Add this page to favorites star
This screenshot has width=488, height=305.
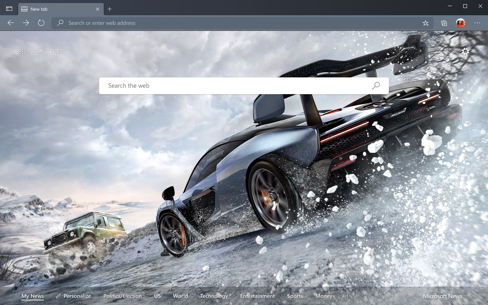(x=425, y=23)
